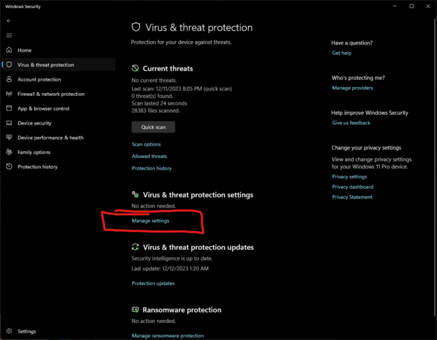Click the Protection history clock icon
The height and width of the screenshot is (340, 437).
(x=9, y=167)
